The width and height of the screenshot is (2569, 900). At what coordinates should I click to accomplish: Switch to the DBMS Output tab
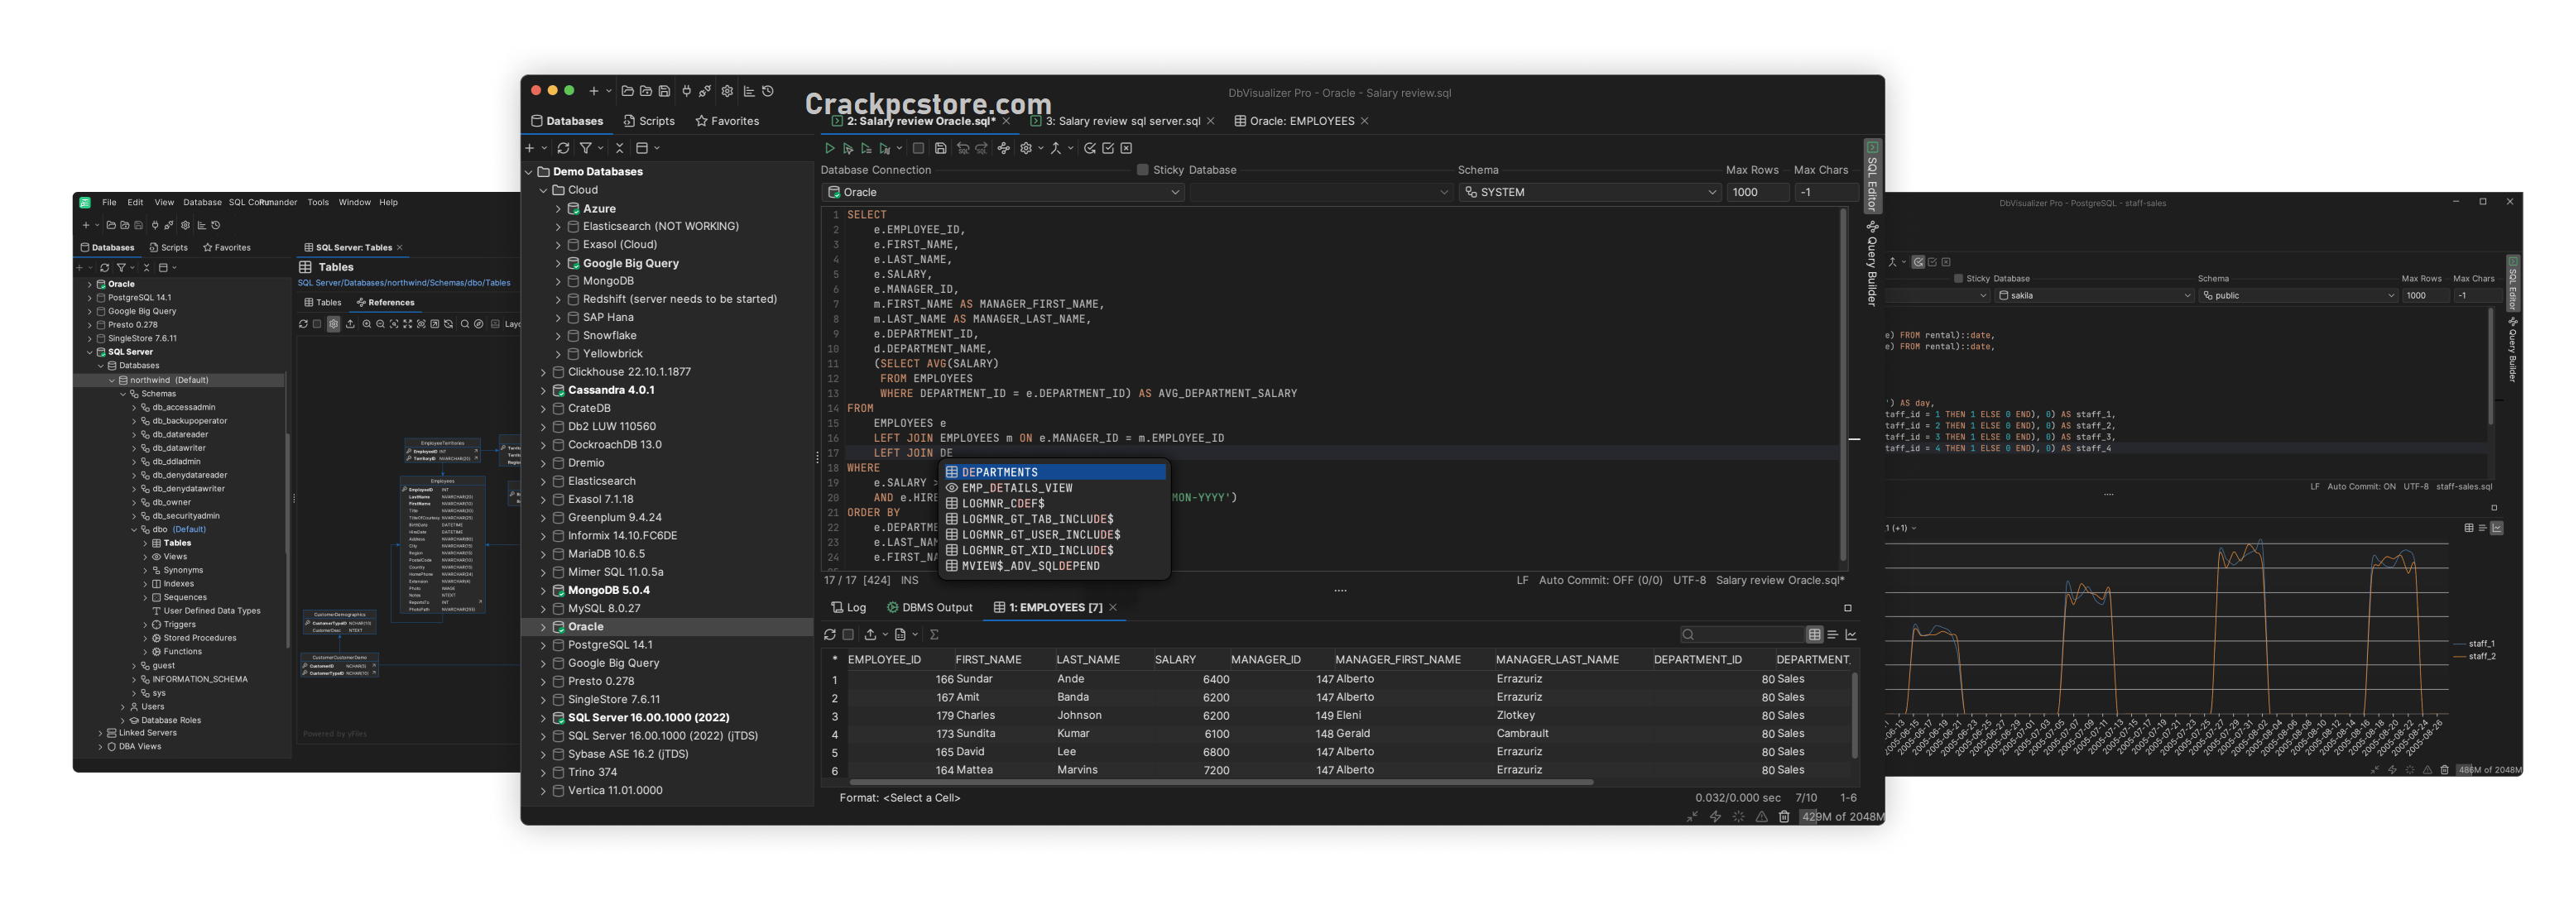click(929, 608)
